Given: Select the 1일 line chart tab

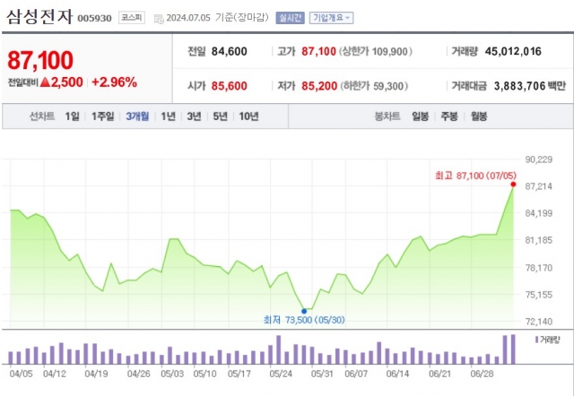Looking at the screenshot, I should coord(72,116).
